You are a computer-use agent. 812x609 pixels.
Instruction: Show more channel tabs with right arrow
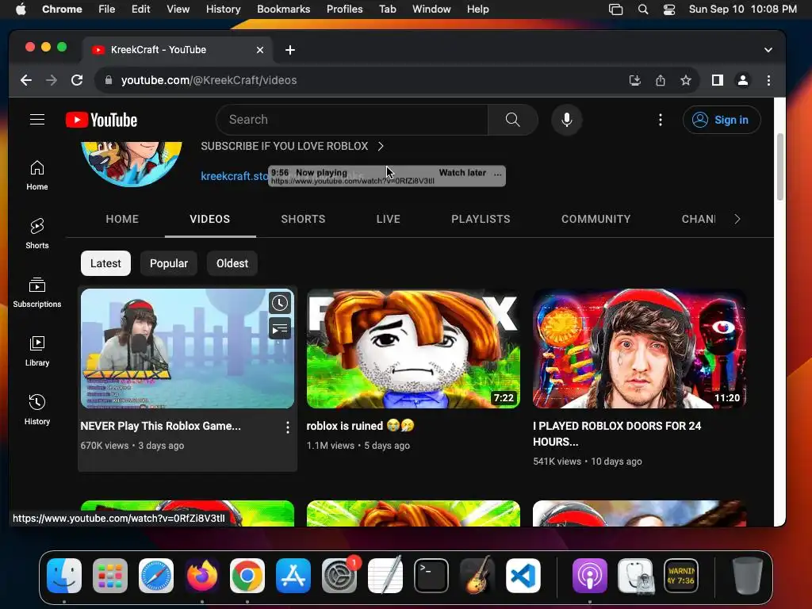pyautogui.click(x=737, y=219)
